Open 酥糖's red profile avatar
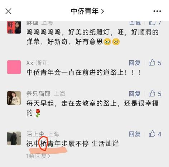 coord(14,27)
